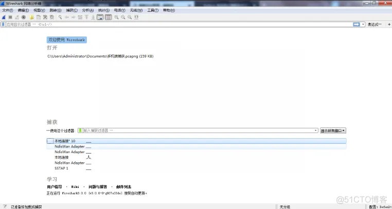The image size is (392, 209).
Task: Open the 跳转(G) menu
Action: (x=56, y=10)
